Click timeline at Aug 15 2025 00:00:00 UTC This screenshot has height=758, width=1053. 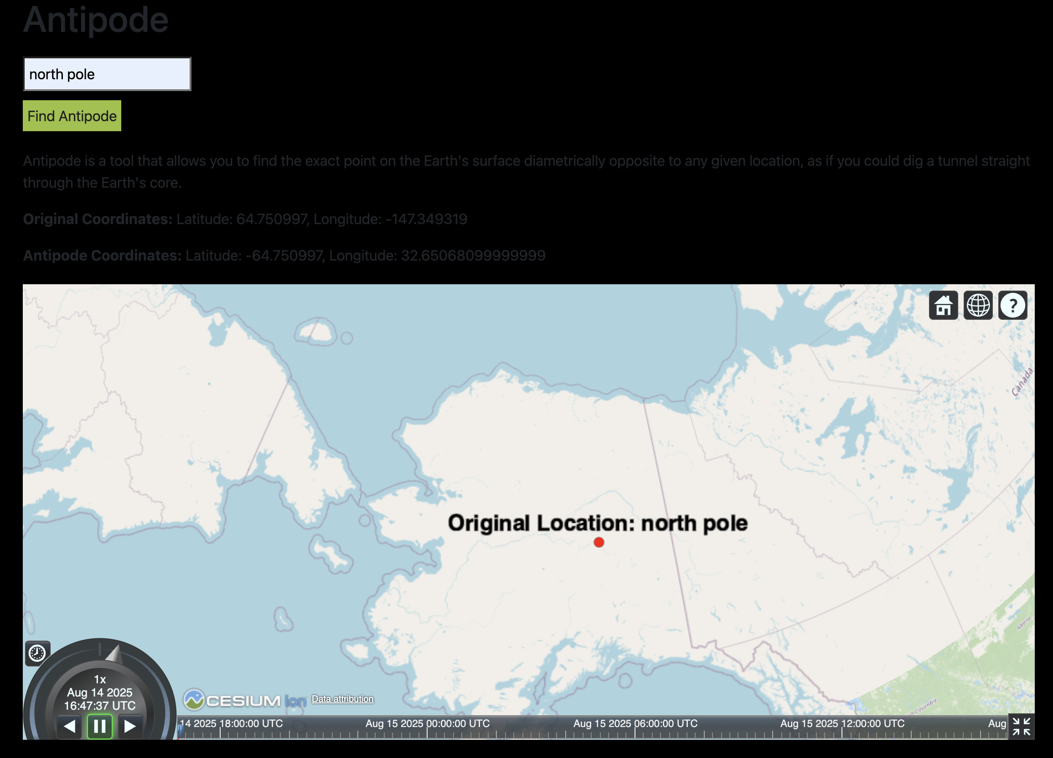(427, 724)
